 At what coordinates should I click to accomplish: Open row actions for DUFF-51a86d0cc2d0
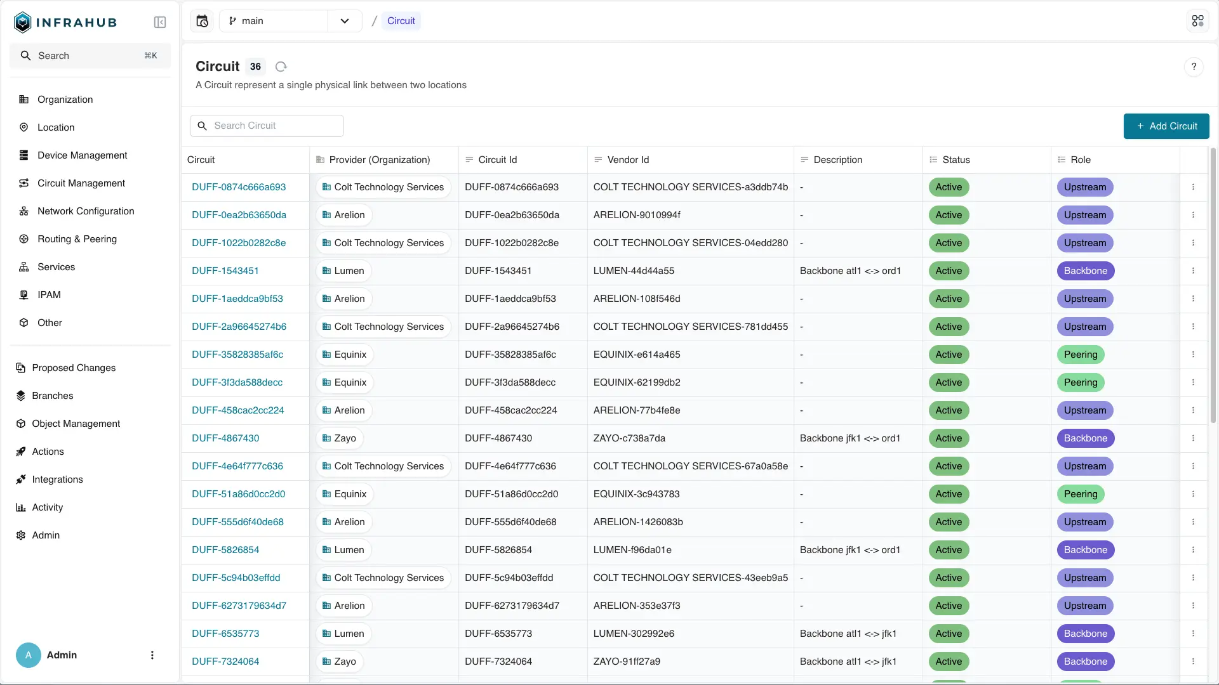[x=1193, y=494]
